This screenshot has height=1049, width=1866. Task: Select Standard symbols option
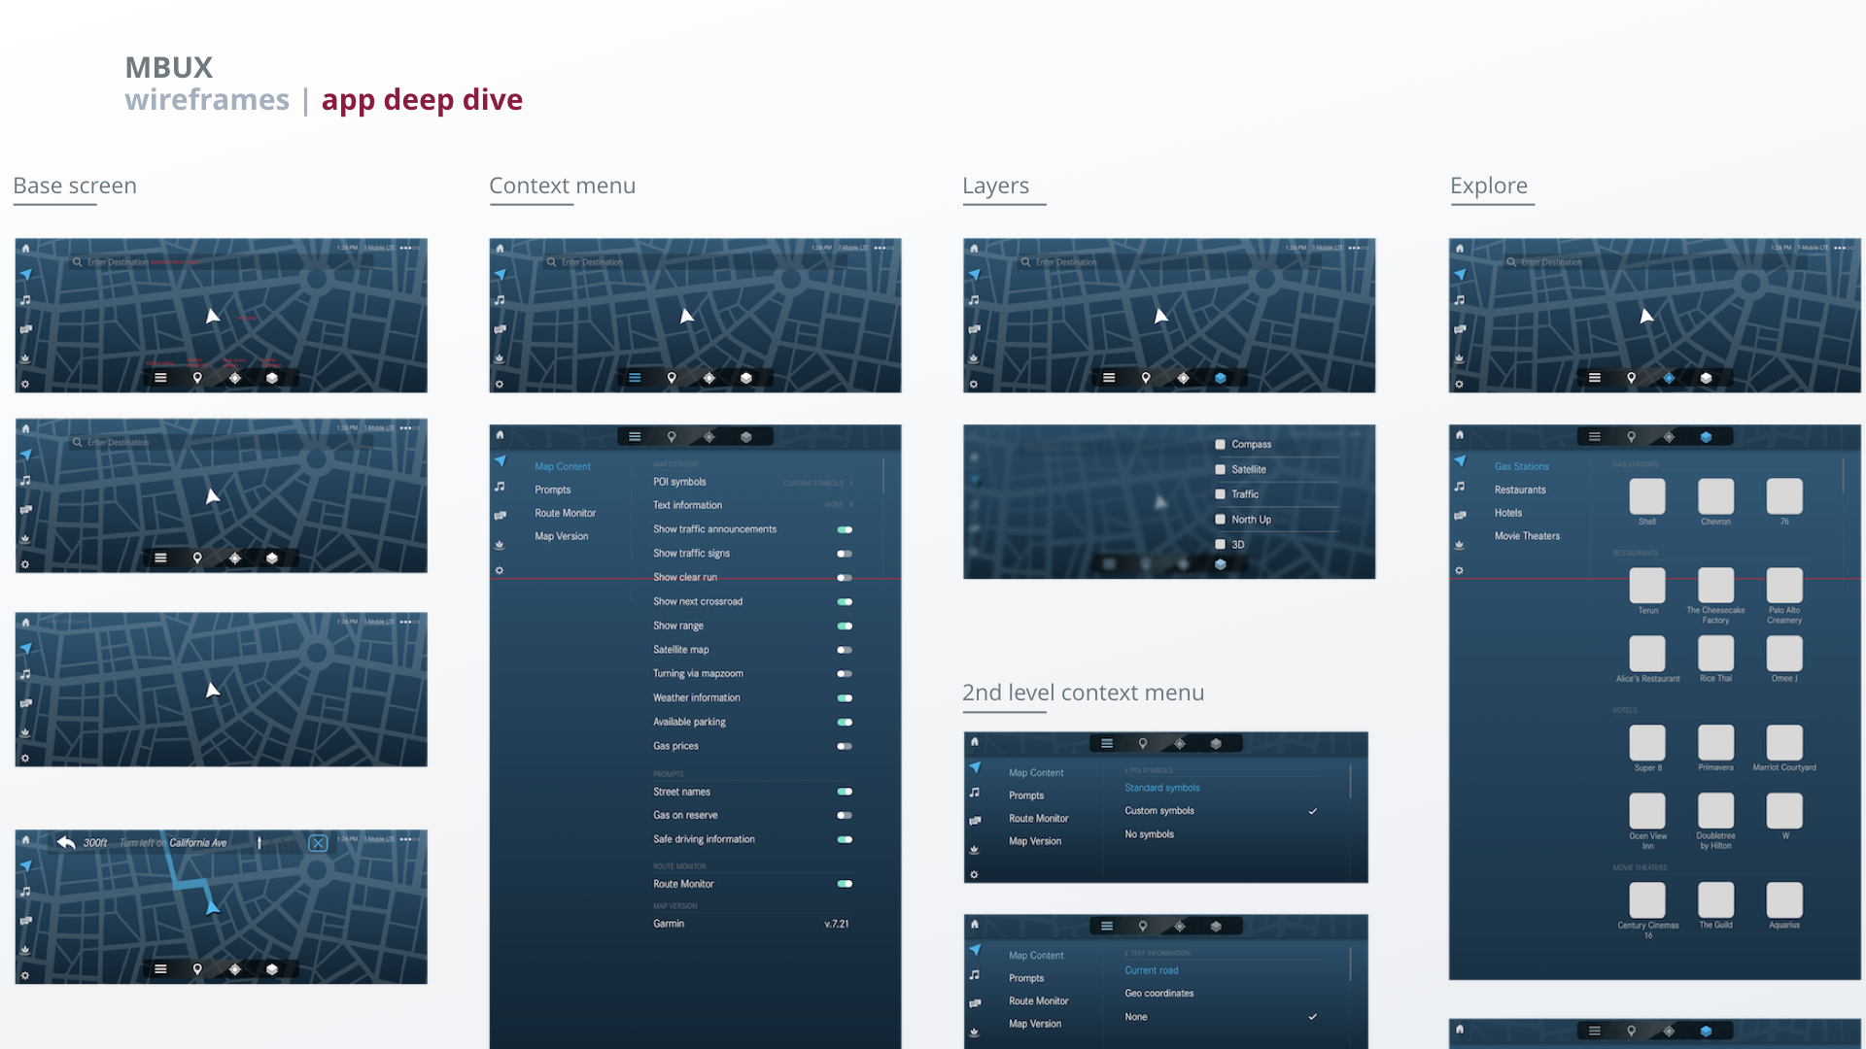1161,788
